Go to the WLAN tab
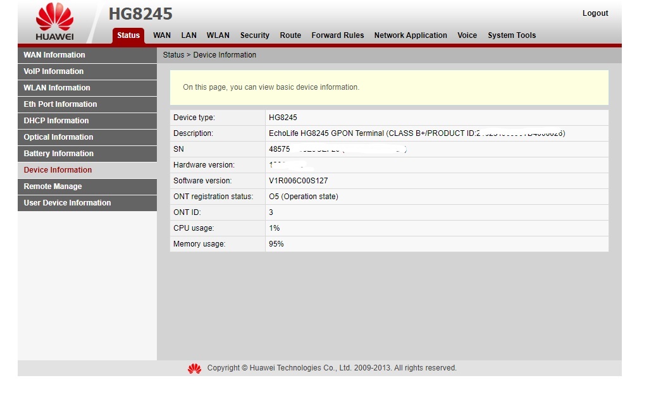668x397 pixels. tap(218, 35)
